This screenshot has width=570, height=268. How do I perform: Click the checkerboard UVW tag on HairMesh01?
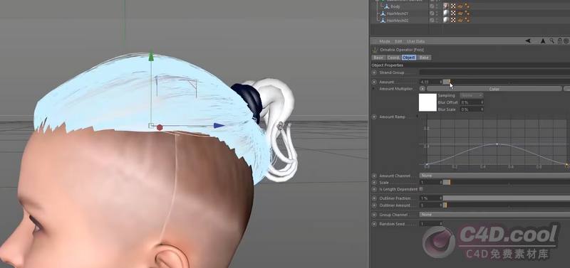[x=453, y=14]
